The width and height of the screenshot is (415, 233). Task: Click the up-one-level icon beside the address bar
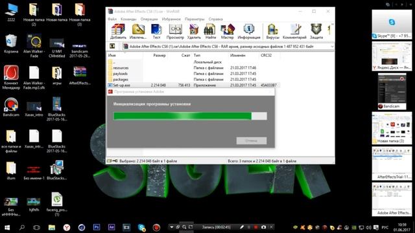coord(112,46)
